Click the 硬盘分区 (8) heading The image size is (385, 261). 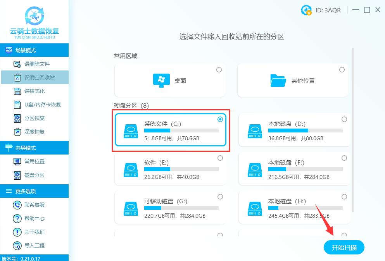click(x=131, y=106)
